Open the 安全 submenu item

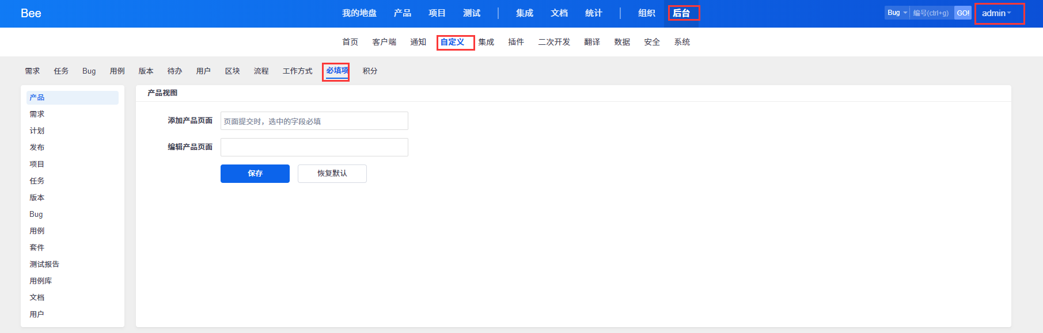652,42
